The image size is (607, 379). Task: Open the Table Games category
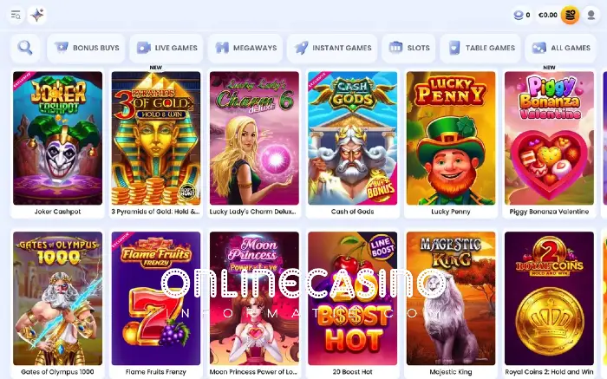480,48
